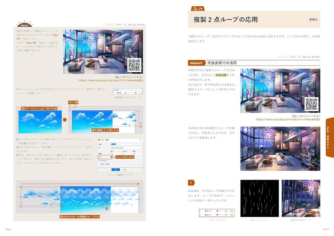Select the vertical rain loop penthouse image
This screenshot has height=236, width=334.
[x=301, y=198]
